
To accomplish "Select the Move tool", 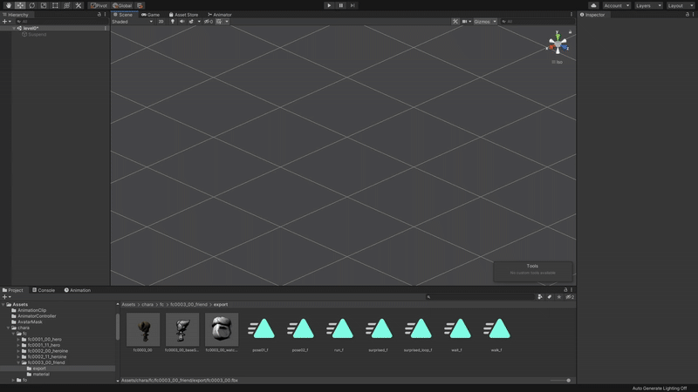I will (x=20, y=5).
